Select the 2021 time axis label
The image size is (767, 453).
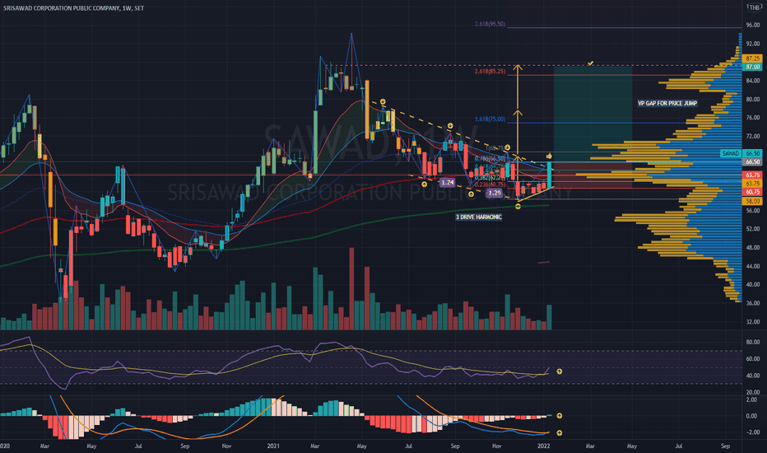273,446
